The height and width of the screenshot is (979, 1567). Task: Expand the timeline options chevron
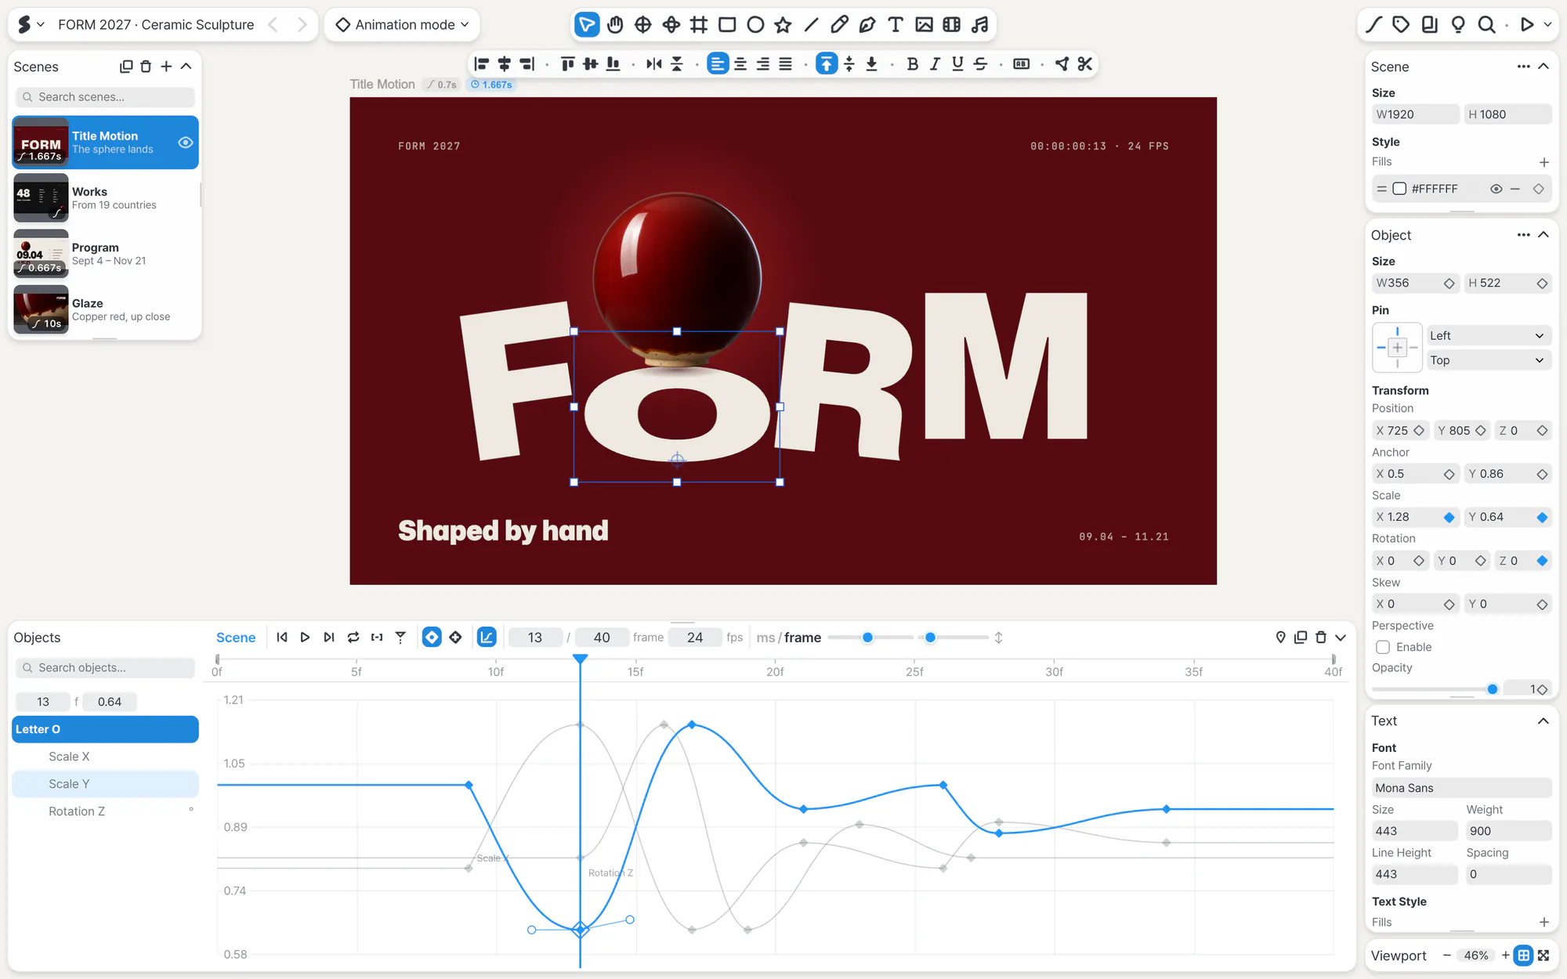[x=1341, y=638]
